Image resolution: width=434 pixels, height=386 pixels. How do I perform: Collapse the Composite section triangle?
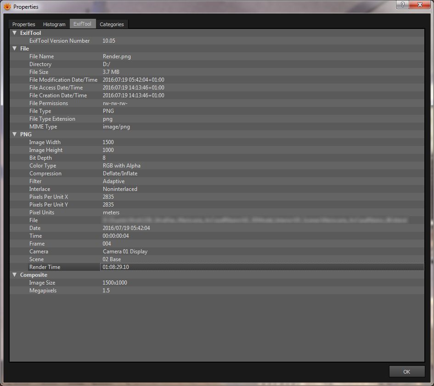15,275
